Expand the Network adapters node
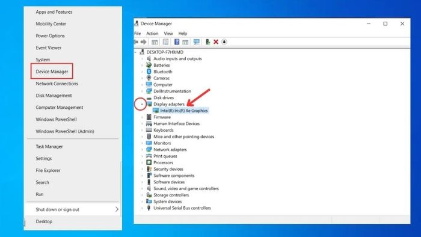This screenshot has height=237, width=421. 142,150
